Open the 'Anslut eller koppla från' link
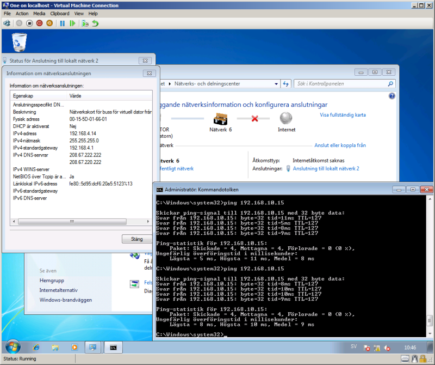The width and height of the screenshot is (435, 365). click(340, 145)
